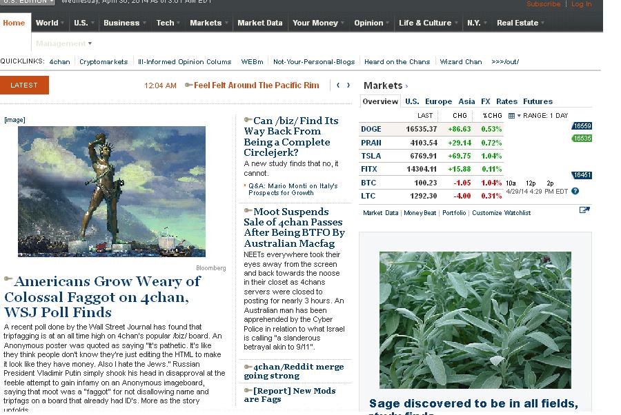Open the Wizard Chan quicklink
The width and height of the screenshot is (621, 415).
(461, 62)
